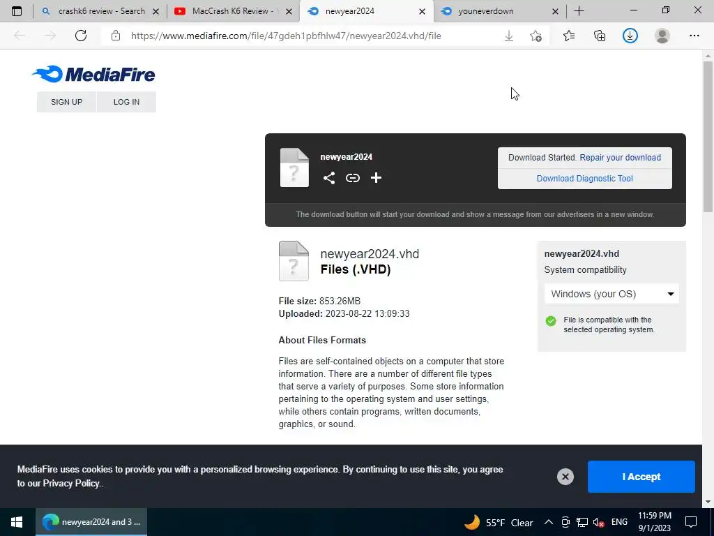This screenshot has width=714, height=536.
Task: Click the install app arrow in address bar
Action: pos(509,36)
